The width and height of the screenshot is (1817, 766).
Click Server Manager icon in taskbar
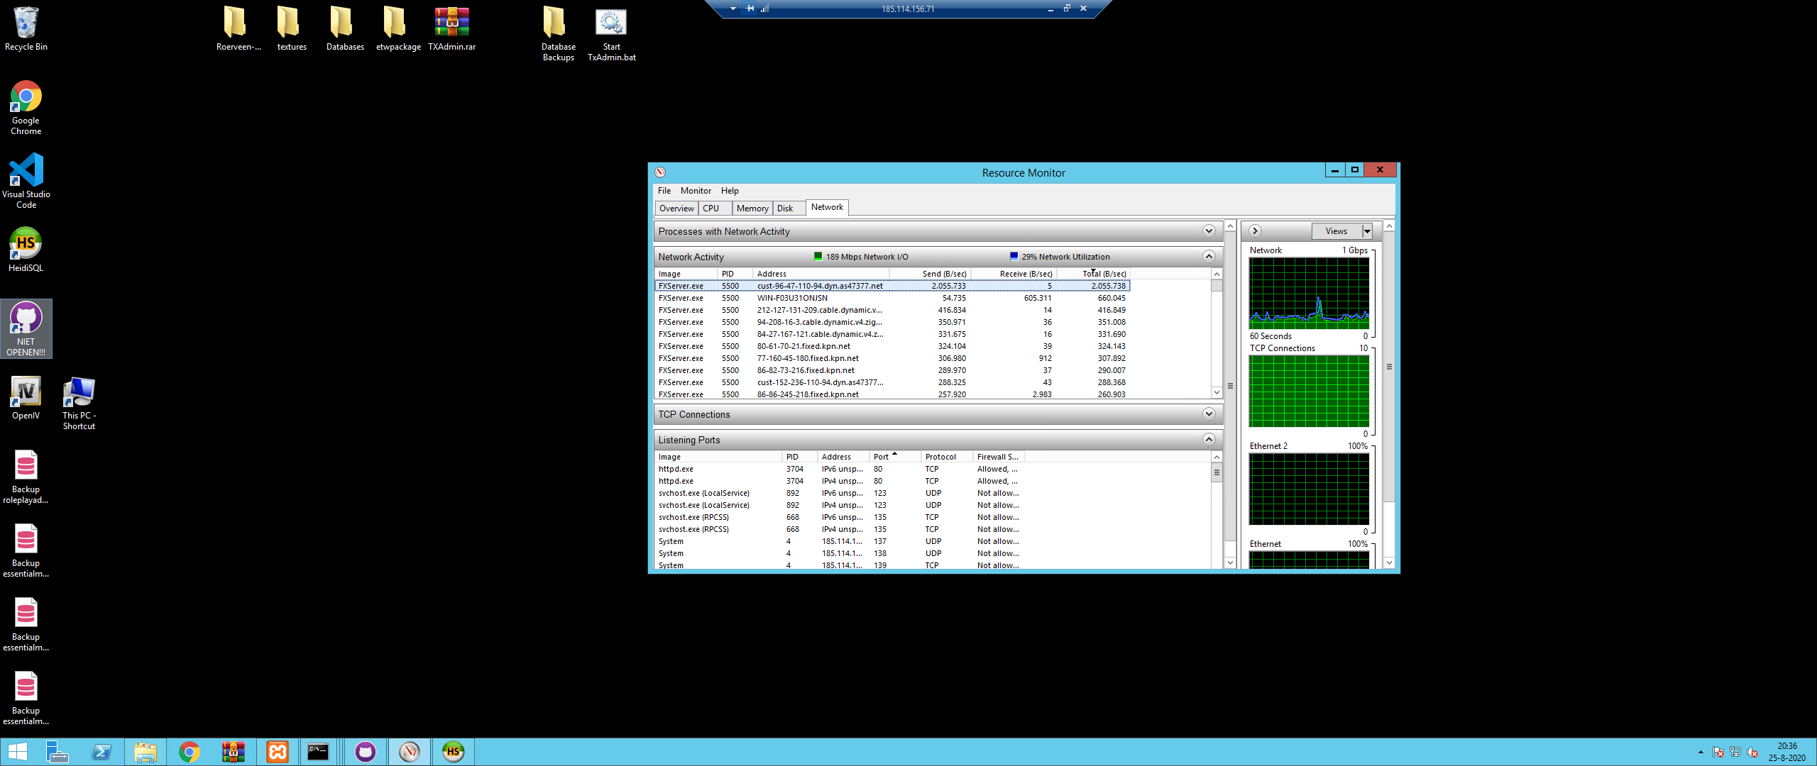point(57,752)
